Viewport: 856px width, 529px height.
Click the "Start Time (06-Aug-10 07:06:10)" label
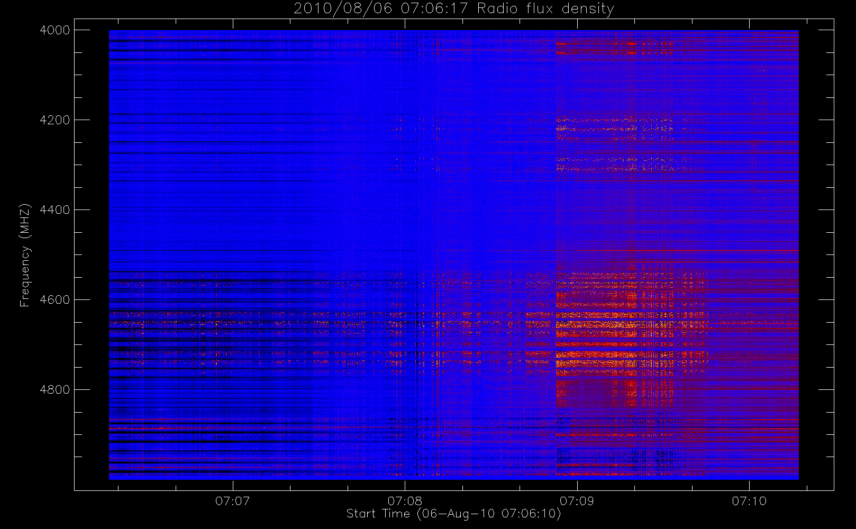[x=453, y=514]
